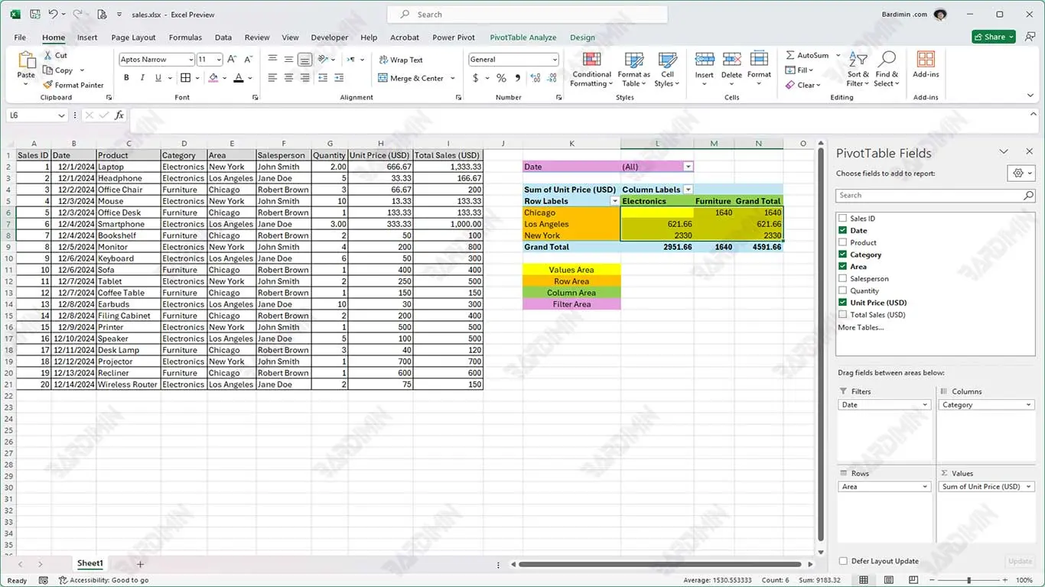Click Format as Table icon
This screenshot has height=587, width=1045.
pyautogui.click(x=633, y=61)
